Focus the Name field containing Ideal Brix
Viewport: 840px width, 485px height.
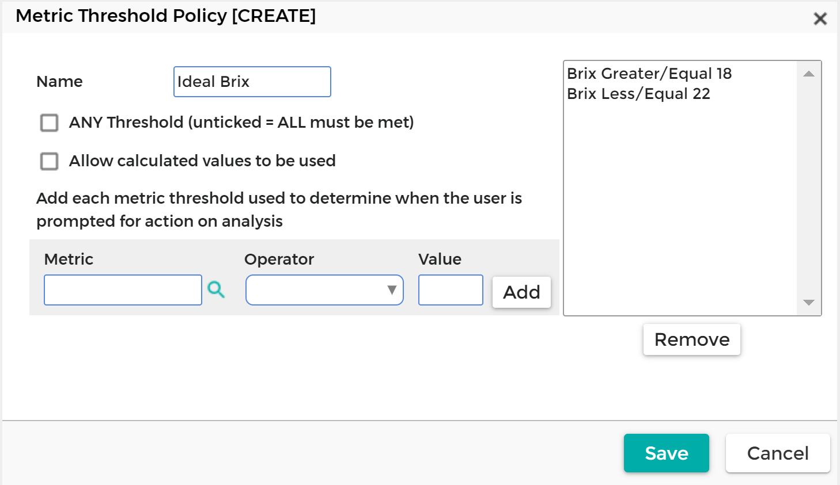[x=252, y=82]
